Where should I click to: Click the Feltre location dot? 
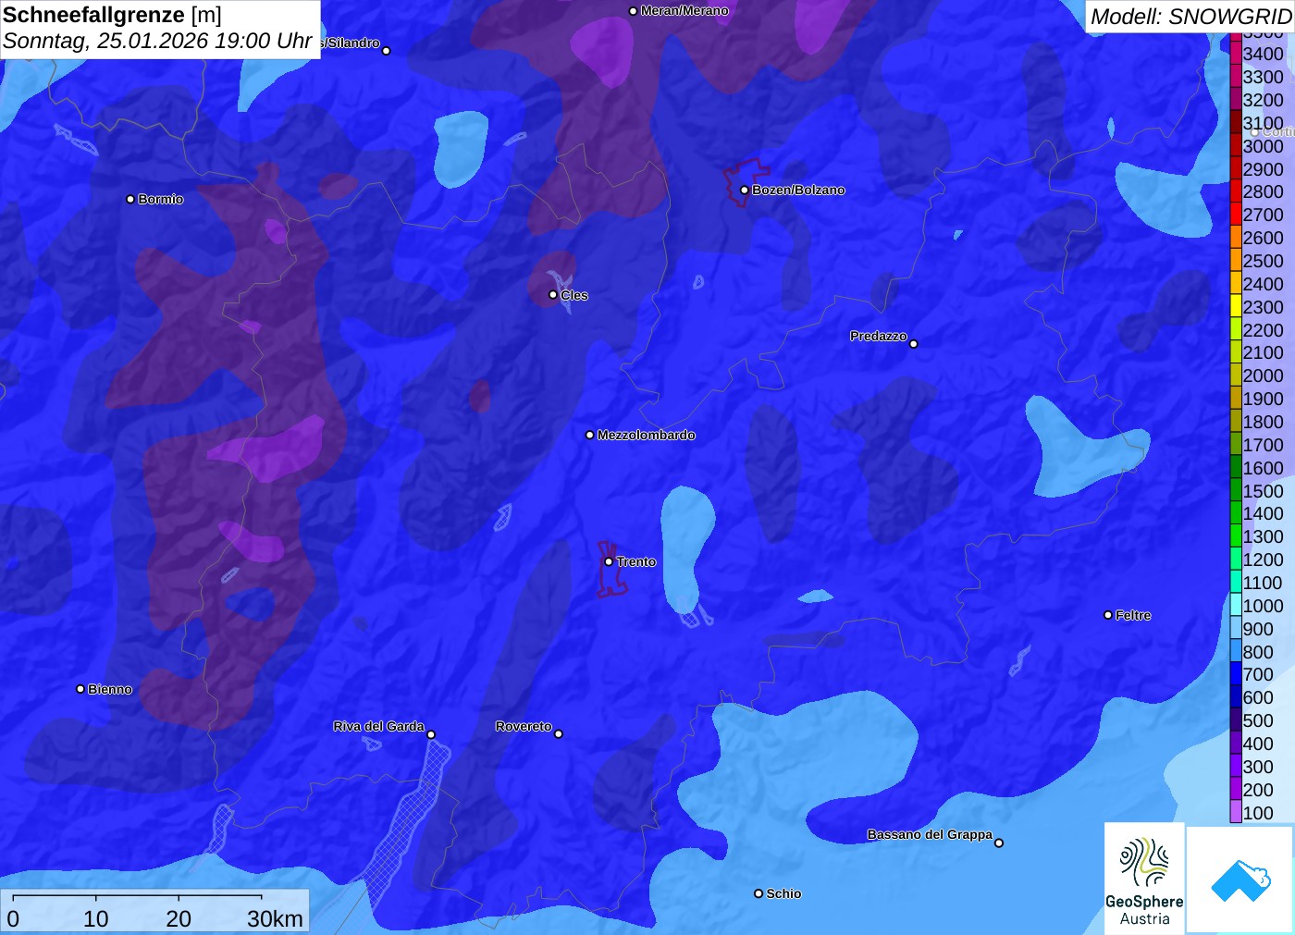coord(1108,615)
